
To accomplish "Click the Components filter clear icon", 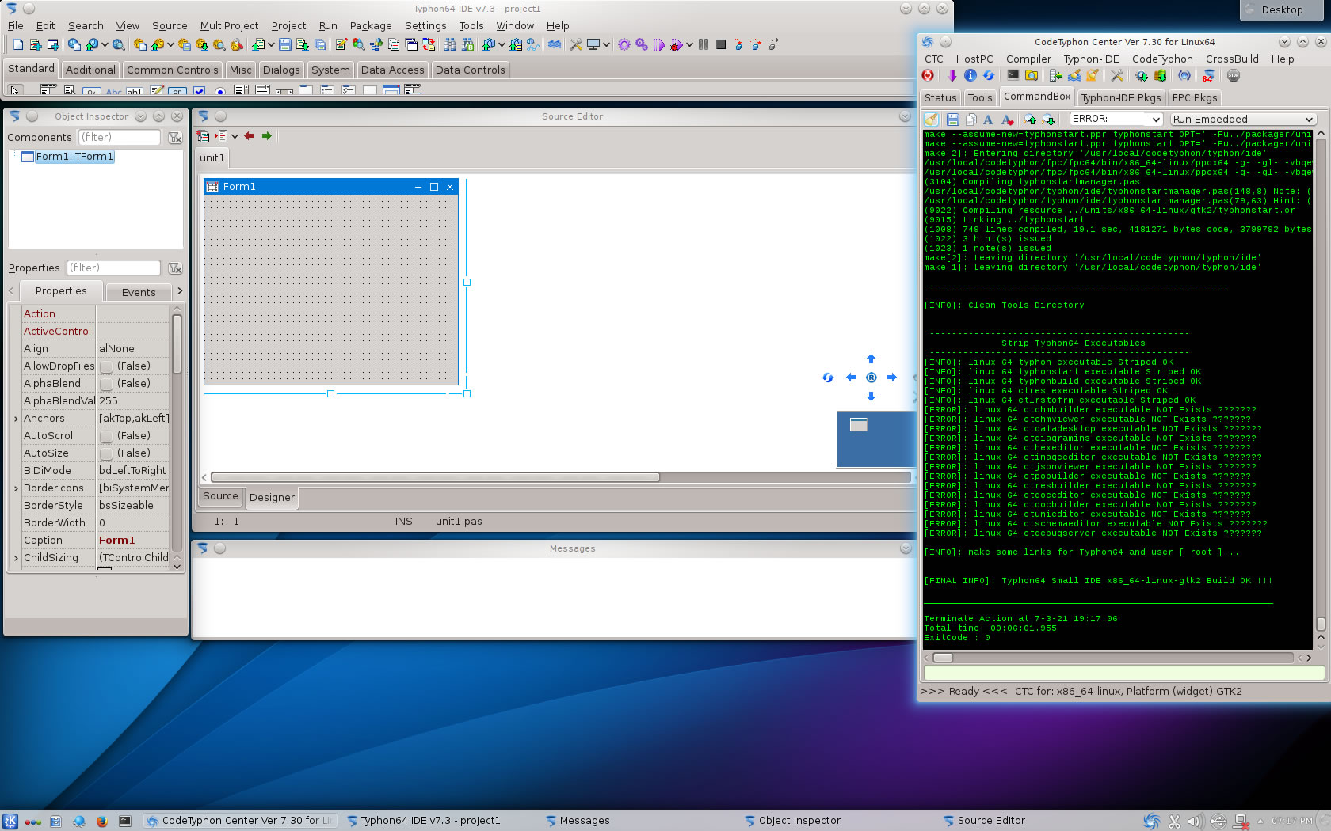I will (175, 138).
